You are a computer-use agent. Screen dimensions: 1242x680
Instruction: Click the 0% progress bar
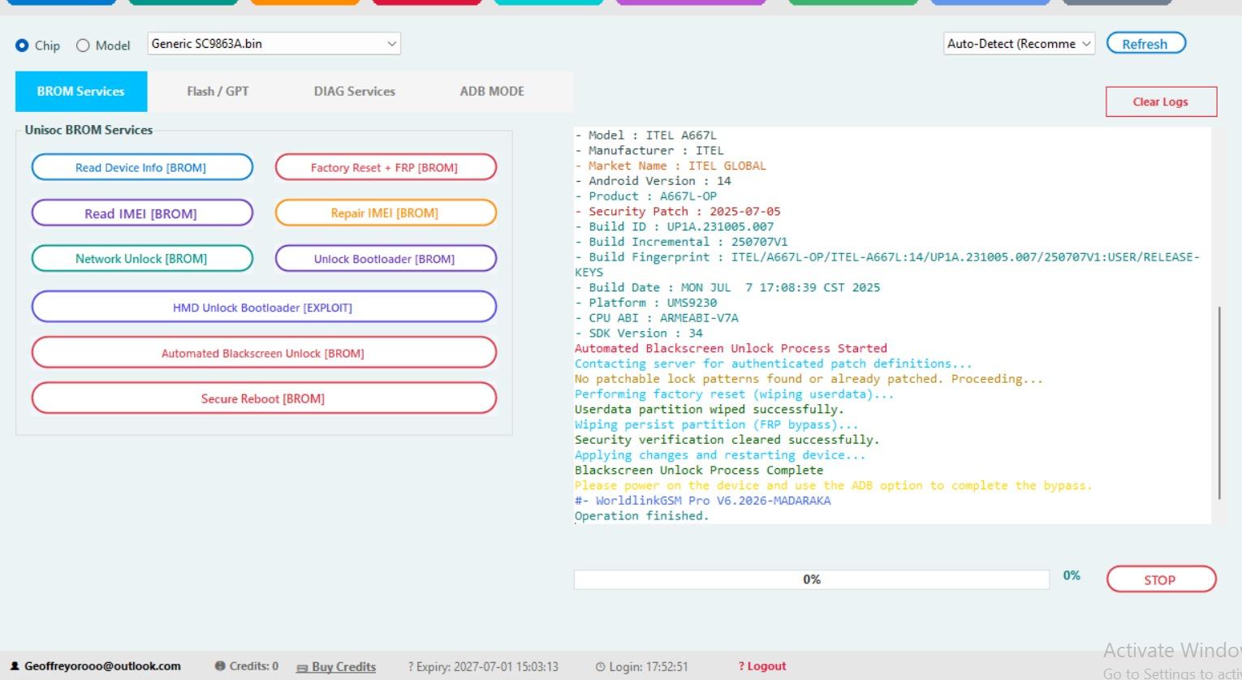[x=812, y=579]
